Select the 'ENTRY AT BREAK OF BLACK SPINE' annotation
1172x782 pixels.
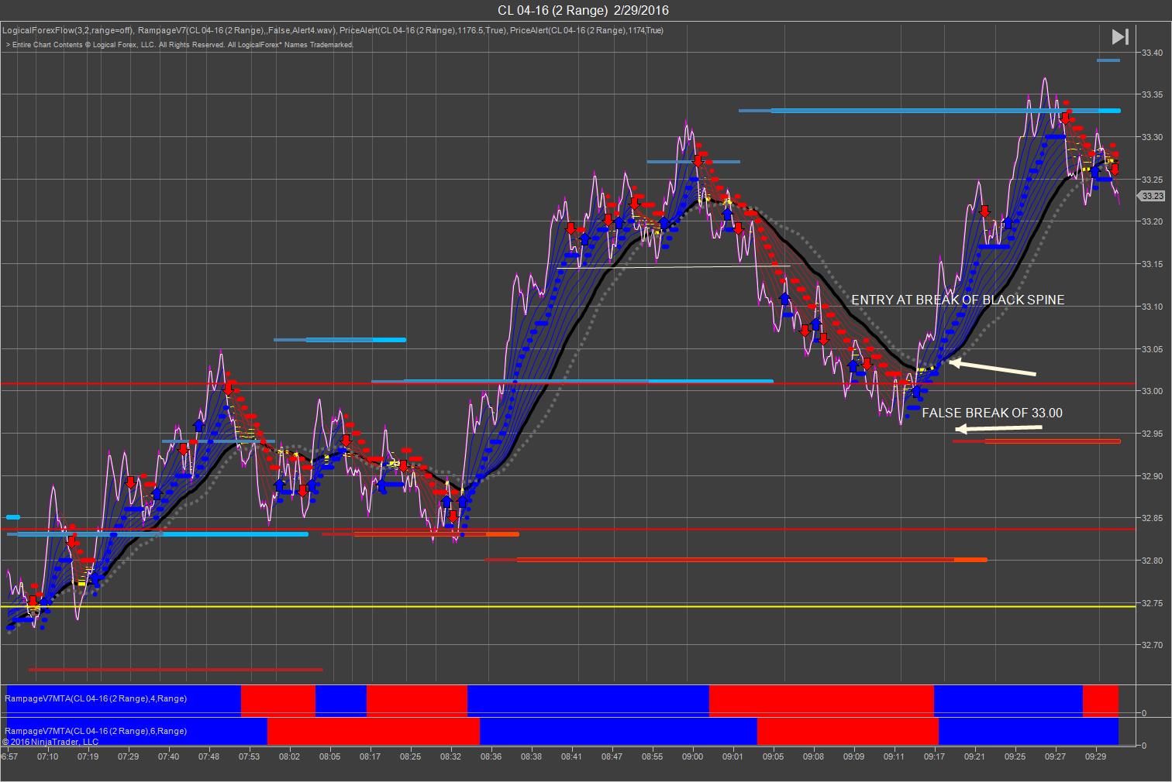point(958,300)
